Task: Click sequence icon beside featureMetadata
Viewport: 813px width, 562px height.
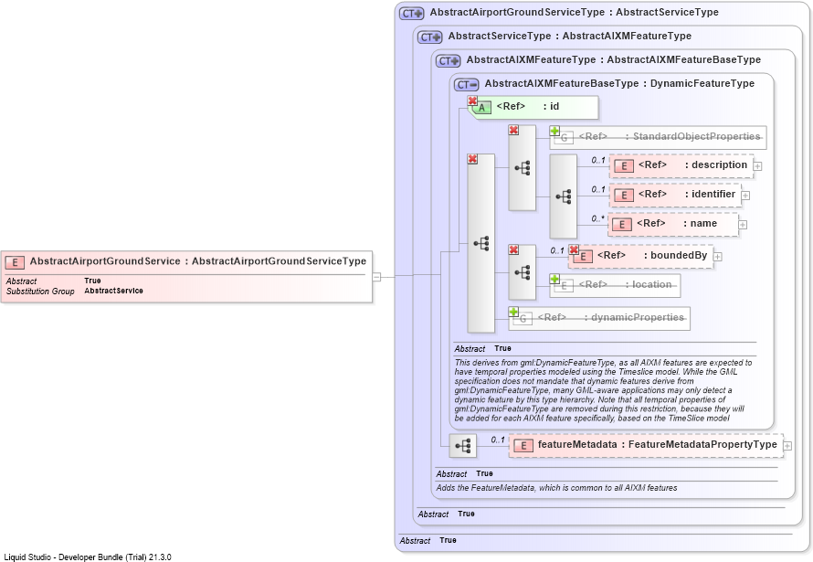Action: click(462, 446)
